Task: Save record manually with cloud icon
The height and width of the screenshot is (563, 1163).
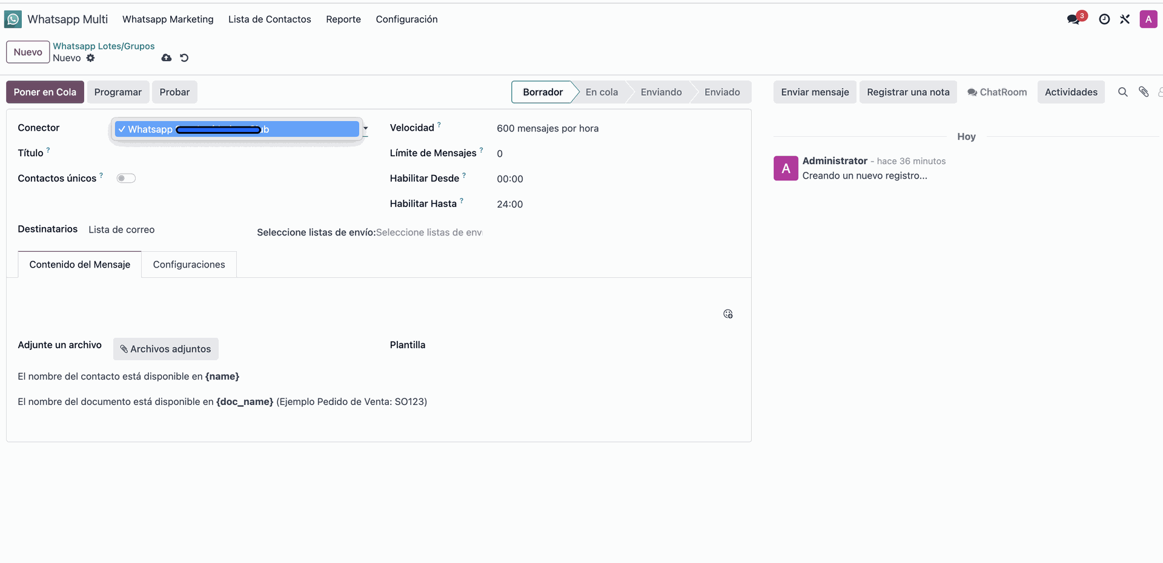Action: pos(167,58)
